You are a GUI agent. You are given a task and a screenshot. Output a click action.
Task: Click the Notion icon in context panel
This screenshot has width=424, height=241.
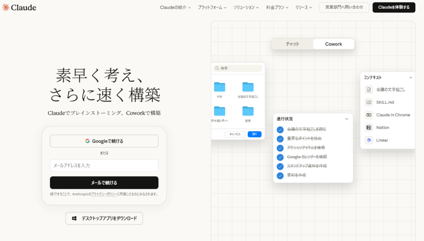tap(369, 128)
